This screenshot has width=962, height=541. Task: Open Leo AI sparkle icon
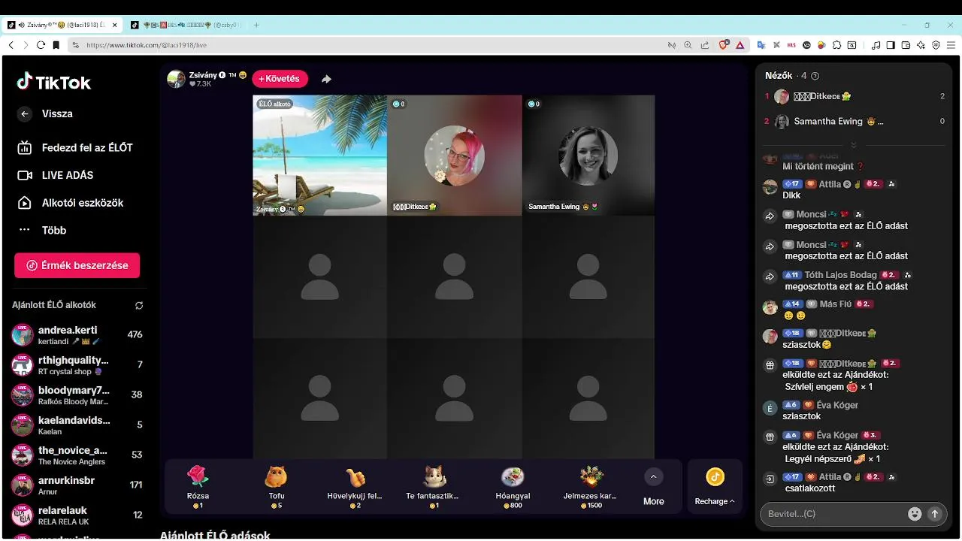tap(921, 45)
